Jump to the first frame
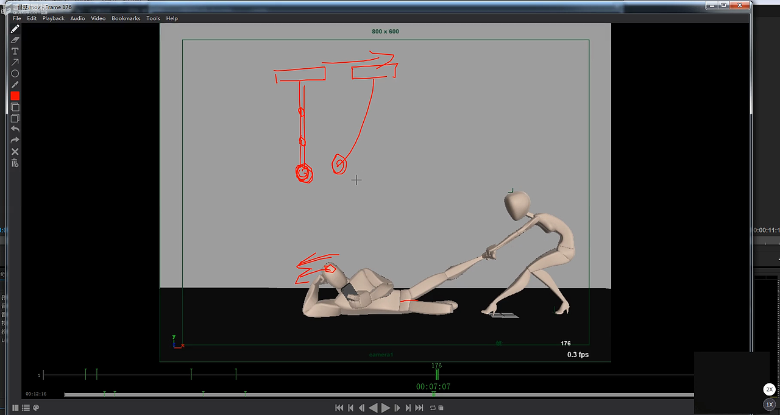The width and height of the screenshot is (780, 415). (x=339, y=408)
